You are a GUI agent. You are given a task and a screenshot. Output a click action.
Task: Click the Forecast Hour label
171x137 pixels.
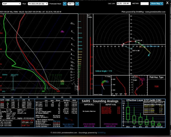55,4
